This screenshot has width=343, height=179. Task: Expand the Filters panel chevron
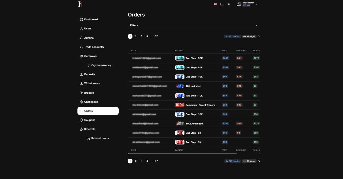coord(256,25)
